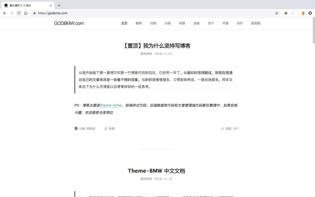Click the page's vertical scrollbar thumb
The width and height of the screenshot is (315, 197).
click(x=313, y=31)
